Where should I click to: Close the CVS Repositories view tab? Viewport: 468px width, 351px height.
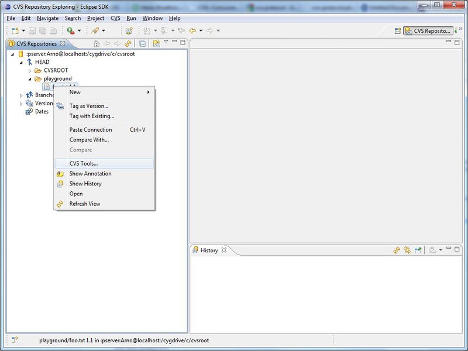tap(63, 43)
